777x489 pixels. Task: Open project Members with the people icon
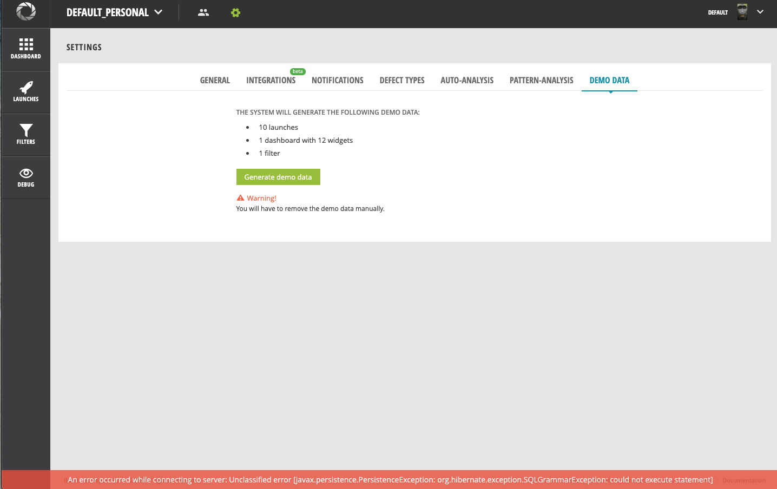(203, 12)
